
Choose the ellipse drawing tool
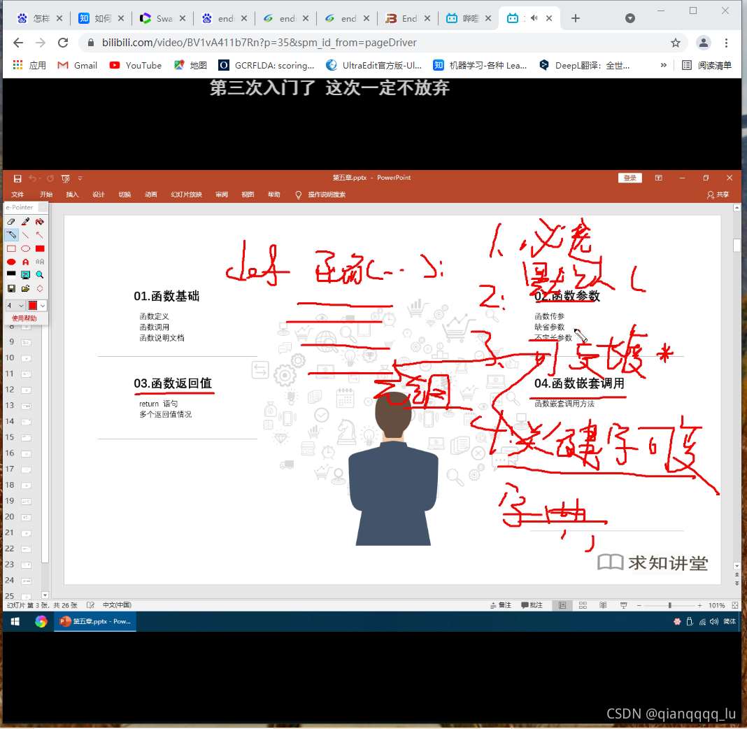25,248
